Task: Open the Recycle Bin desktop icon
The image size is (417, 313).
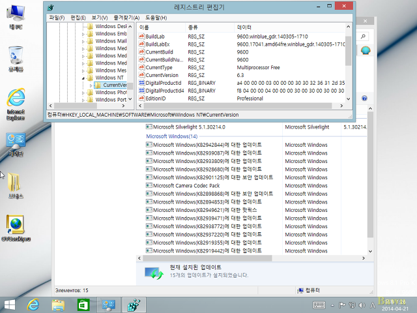Action: point(16,59)
